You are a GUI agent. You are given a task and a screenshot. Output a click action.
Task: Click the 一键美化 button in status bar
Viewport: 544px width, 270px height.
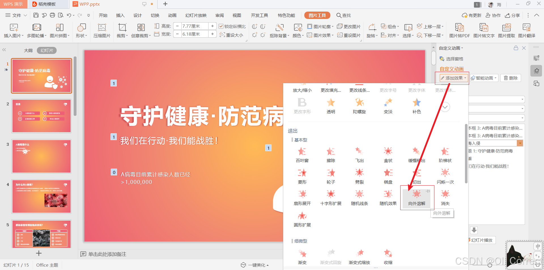[254, 265]
